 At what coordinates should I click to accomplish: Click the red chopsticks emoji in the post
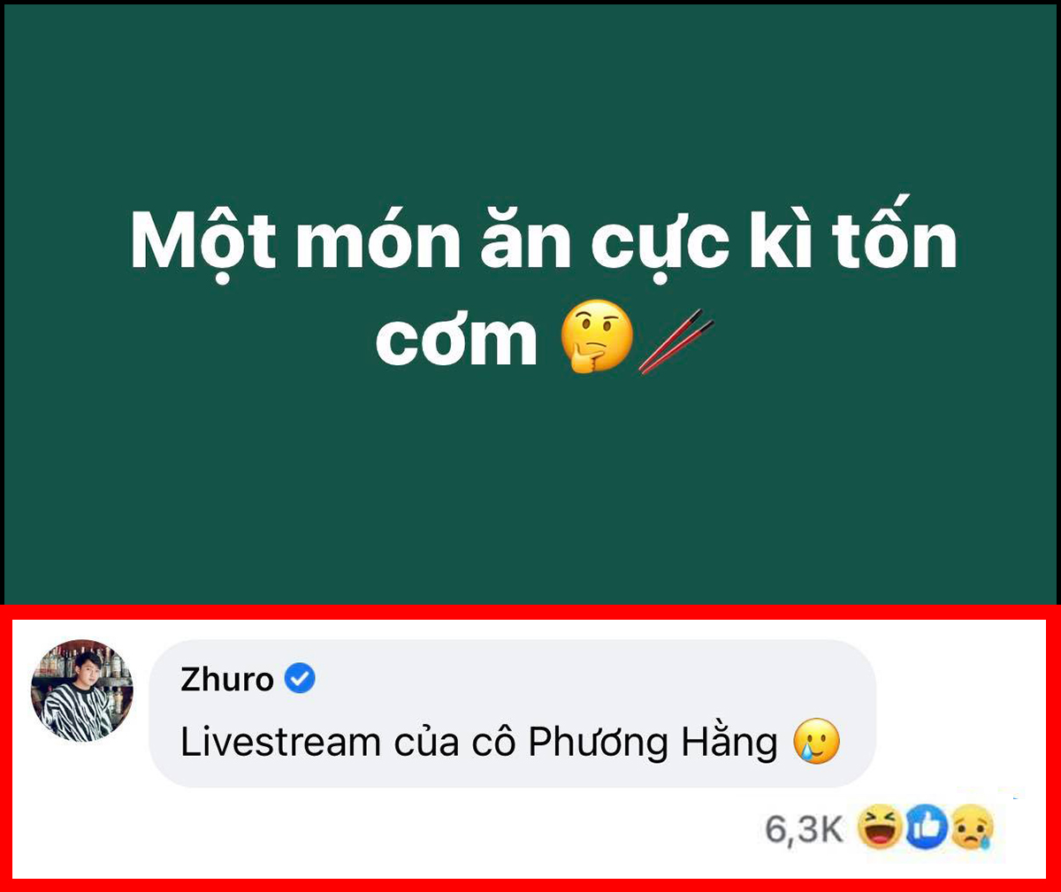676,340
